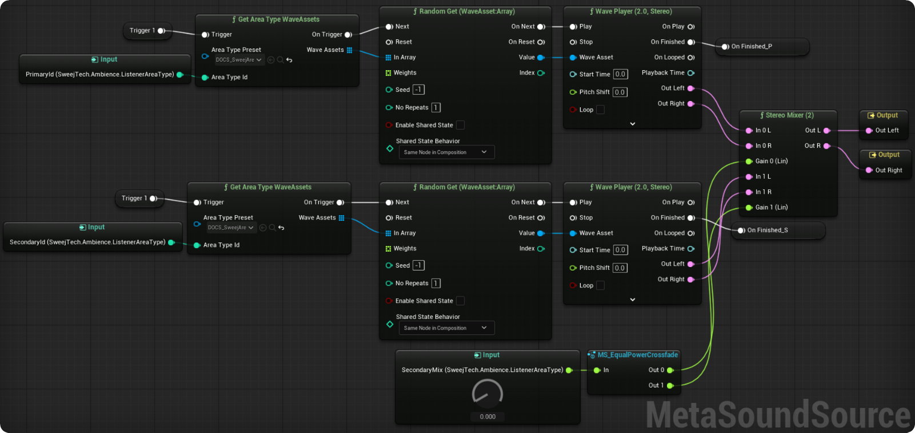Click the Shared State Behavior diamond pin on lower Random Get
The image size is (915, 433).
(390, 324)
